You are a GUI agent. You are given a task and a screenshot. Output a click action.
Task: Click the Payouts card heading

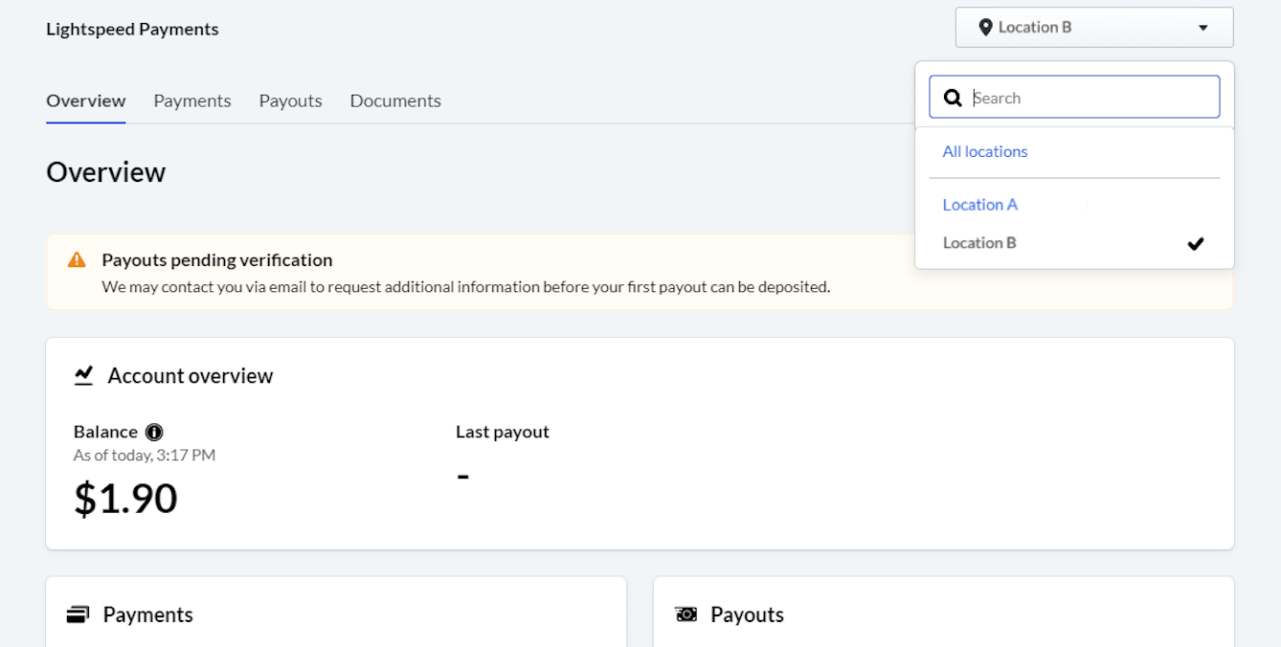[x=747, y=614]
